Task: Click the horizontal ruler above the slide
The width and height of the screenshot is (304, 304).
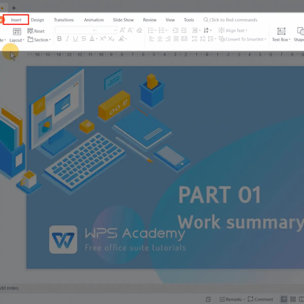Action: point(165,54)
